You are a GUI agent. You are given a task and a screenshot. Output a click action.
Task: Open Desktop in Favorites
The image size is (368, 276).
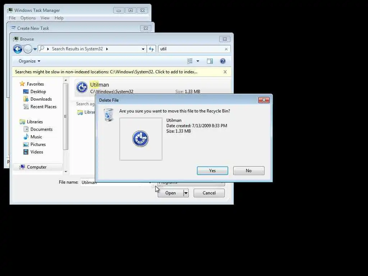(38, 92)
